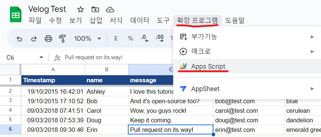Viewport: 321px width, 137px height.
Task: Click the fill handle of cell C6
Action: coord(213,134)
